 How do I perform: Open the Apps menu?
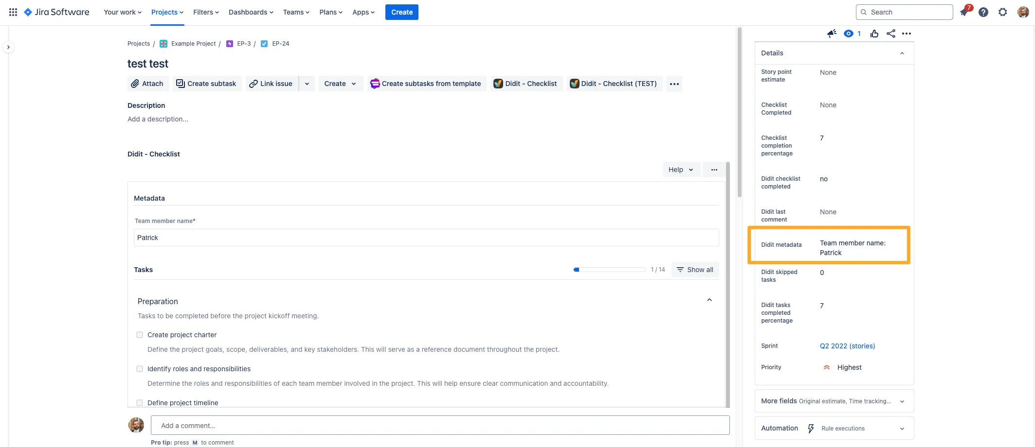click(363, 12)
